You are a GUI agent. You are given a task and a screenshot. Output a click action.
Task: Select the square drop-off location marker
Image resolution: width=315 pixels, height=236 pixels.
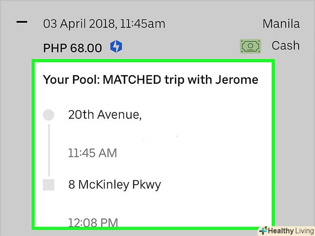click(49, 185)
